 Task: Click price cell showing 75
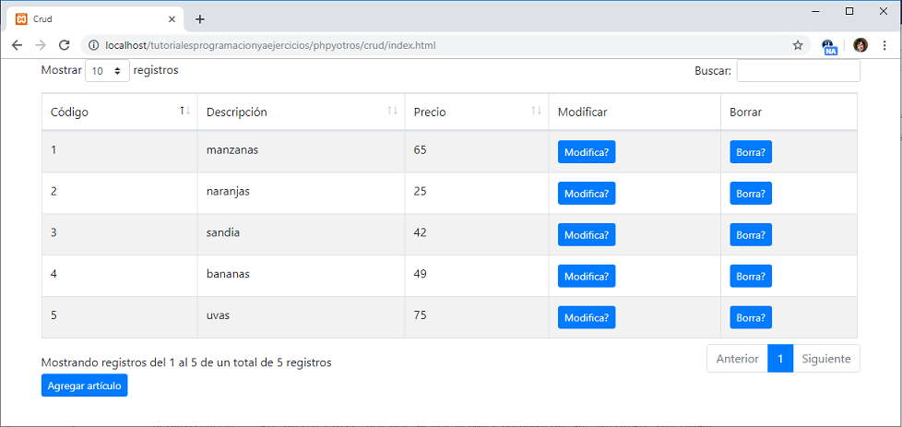[477, 317]
